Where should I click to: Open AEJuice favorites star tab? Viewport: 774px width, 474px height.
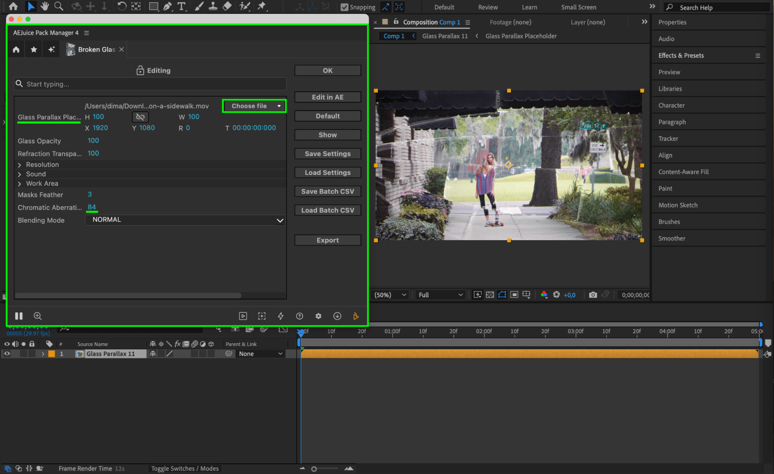[34, 50]
